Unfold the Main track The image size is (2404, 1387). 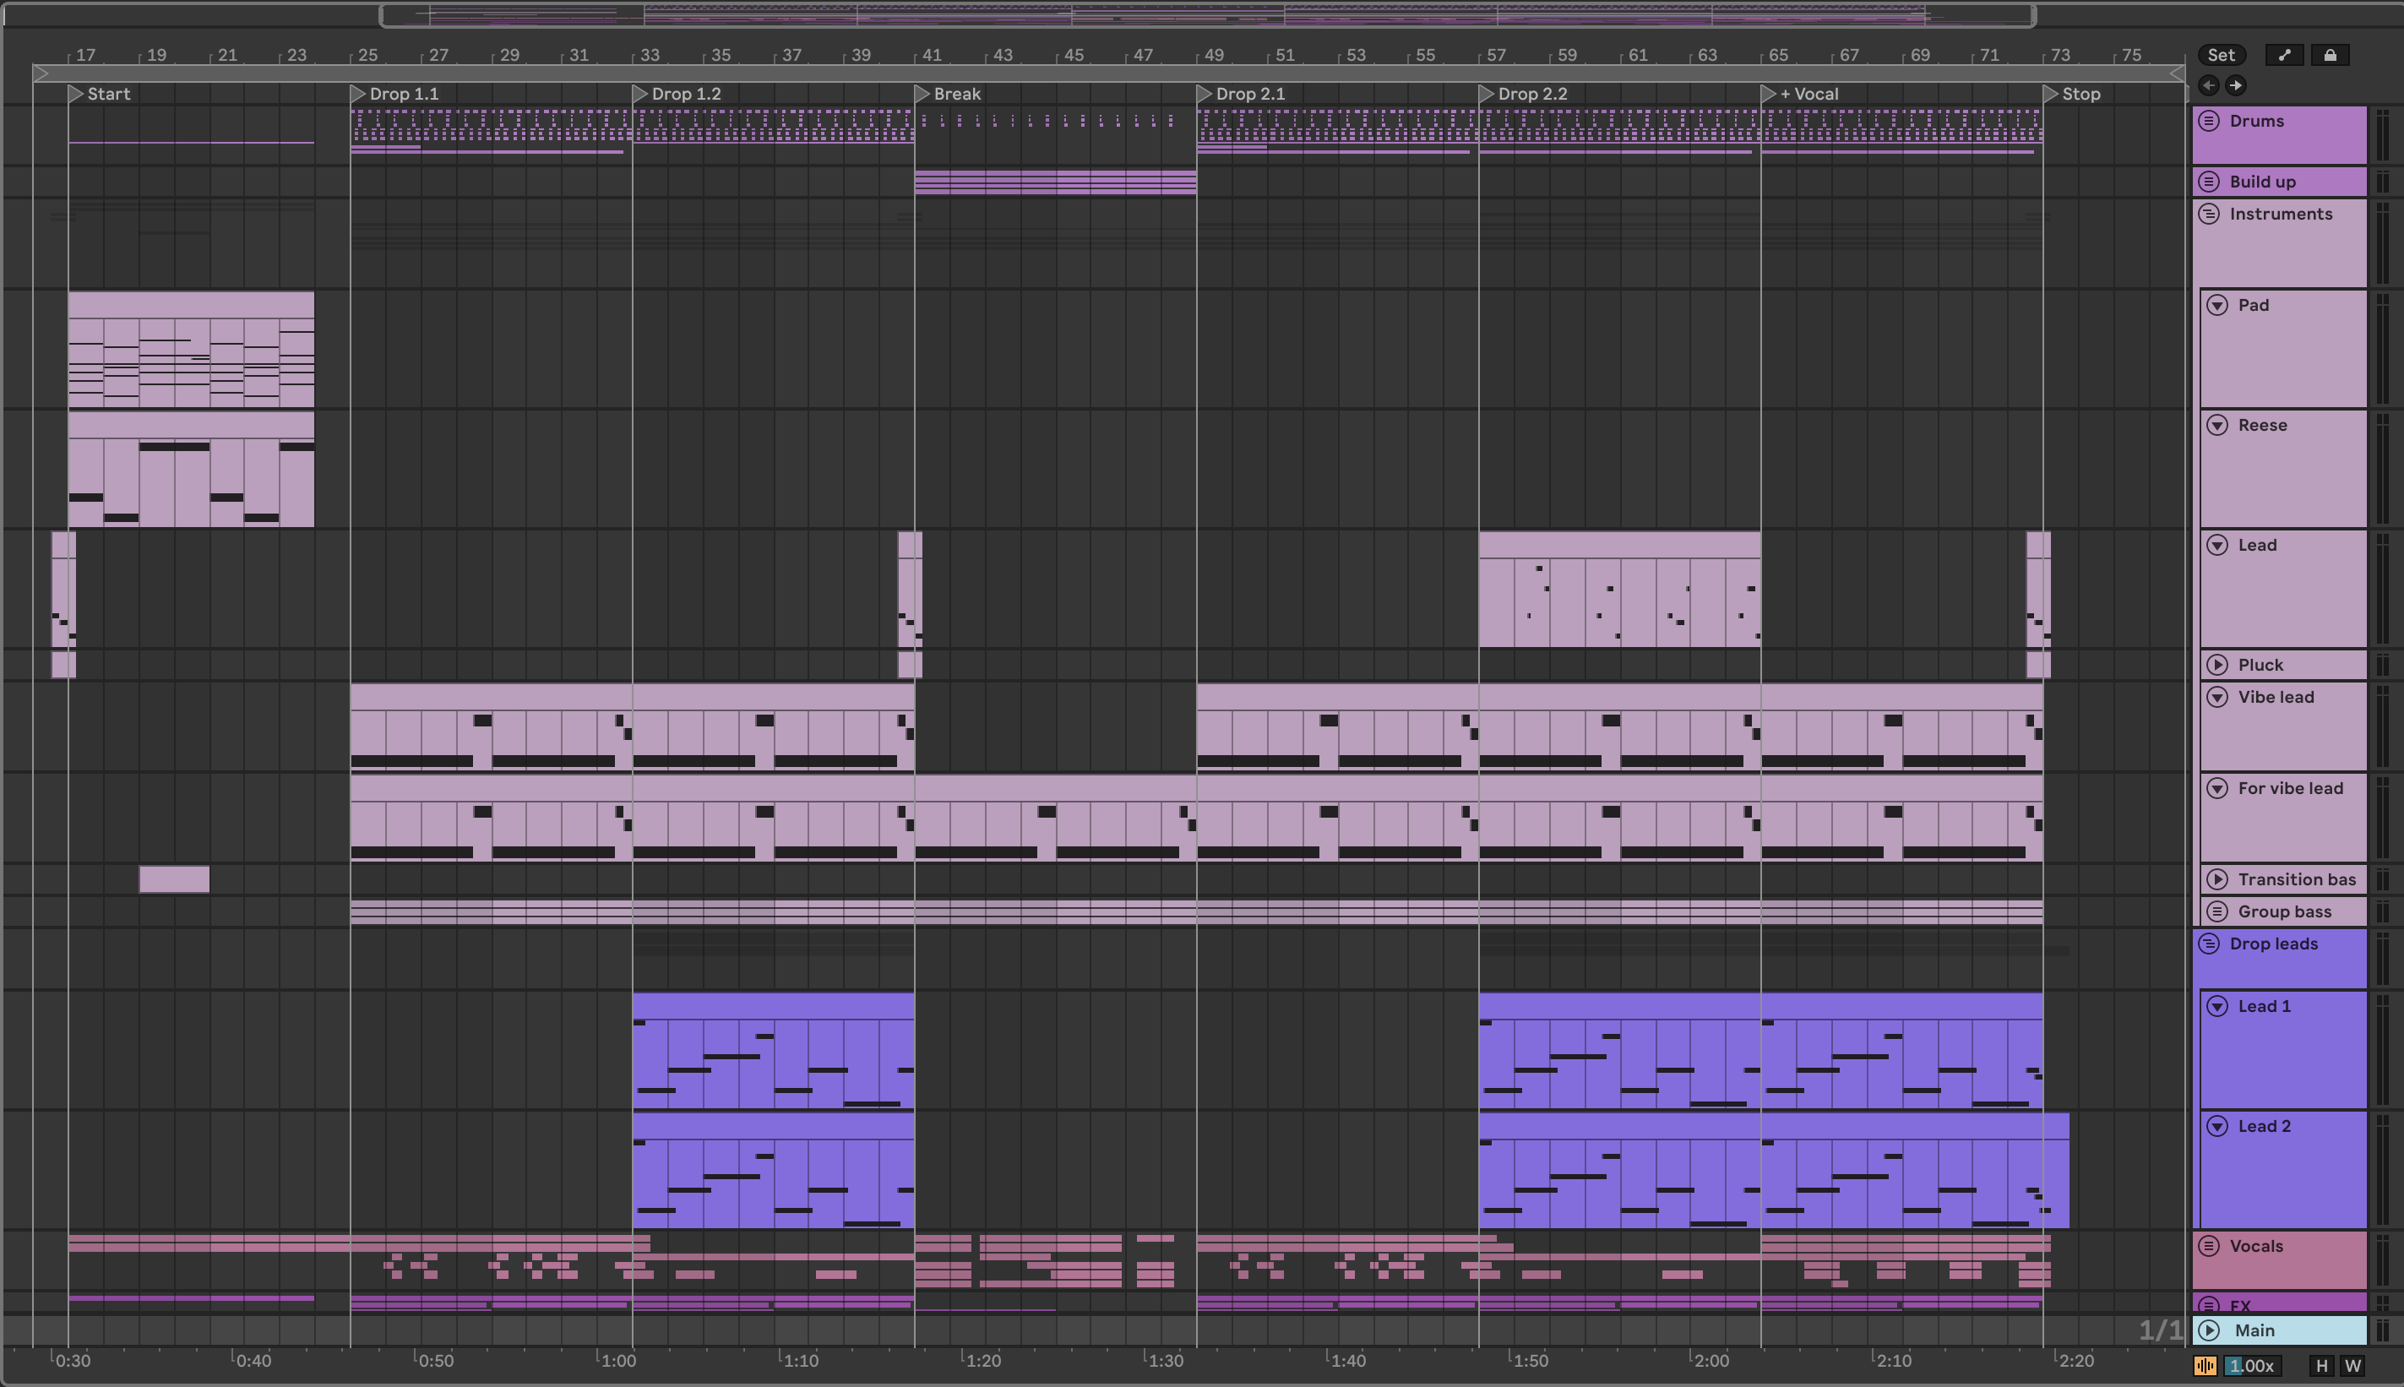click(x=2210, y=1330)
